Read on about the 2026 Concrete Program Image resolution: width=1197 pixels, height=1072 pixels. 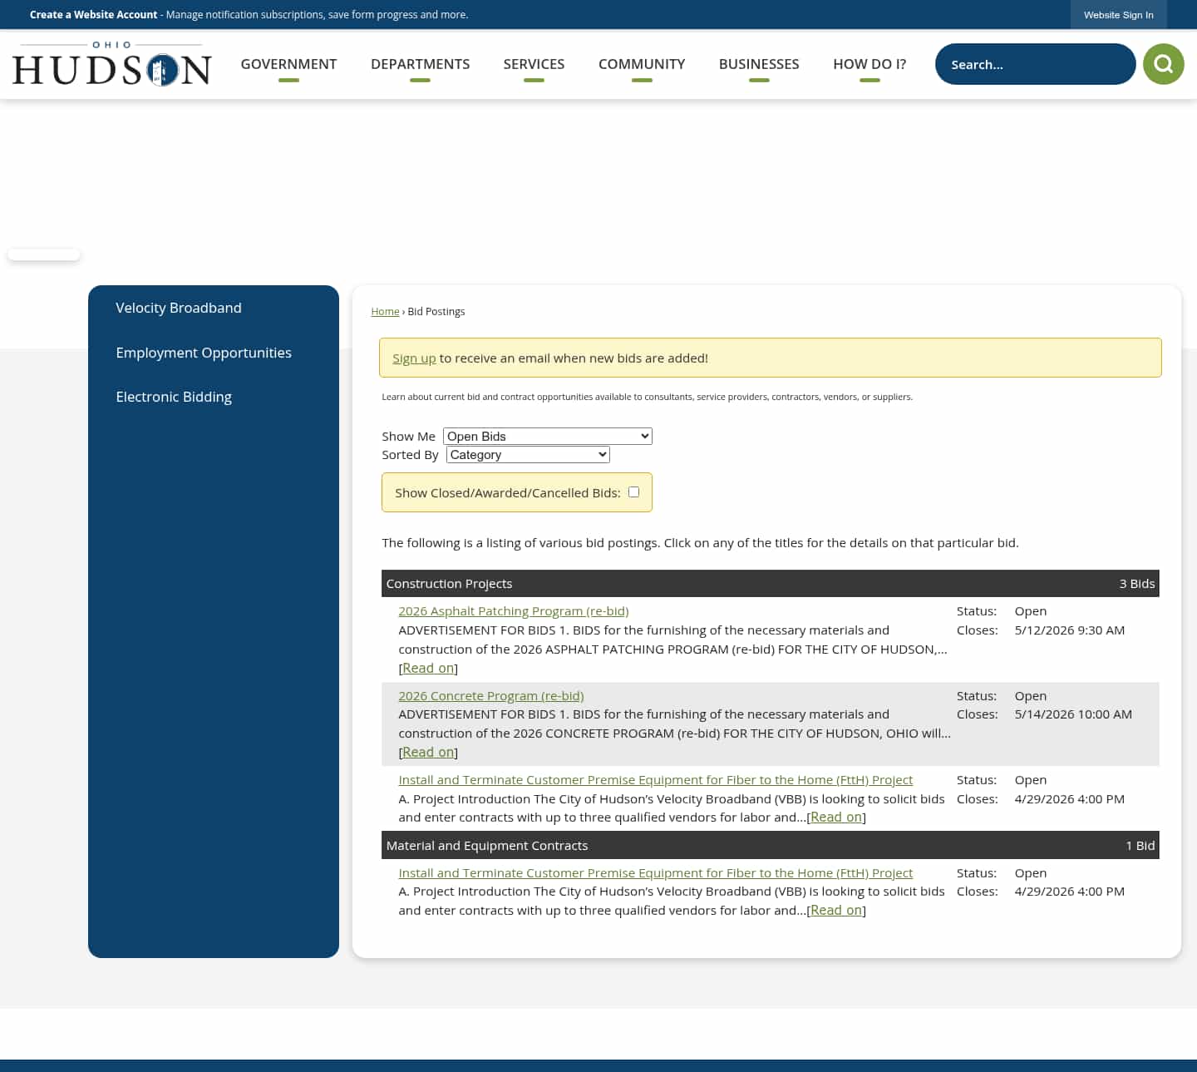(x=428, y=751)
